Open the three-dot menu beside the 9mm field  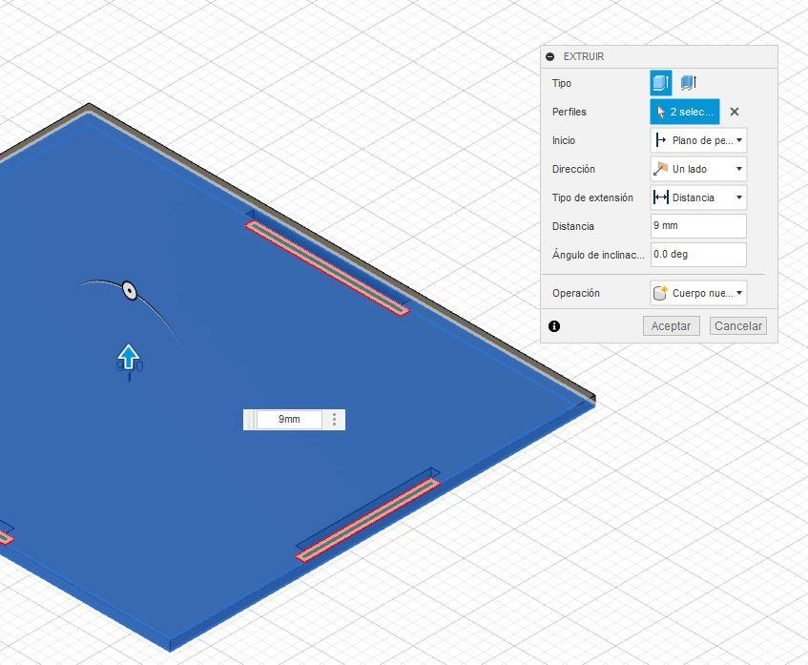(x=333, y=419)
